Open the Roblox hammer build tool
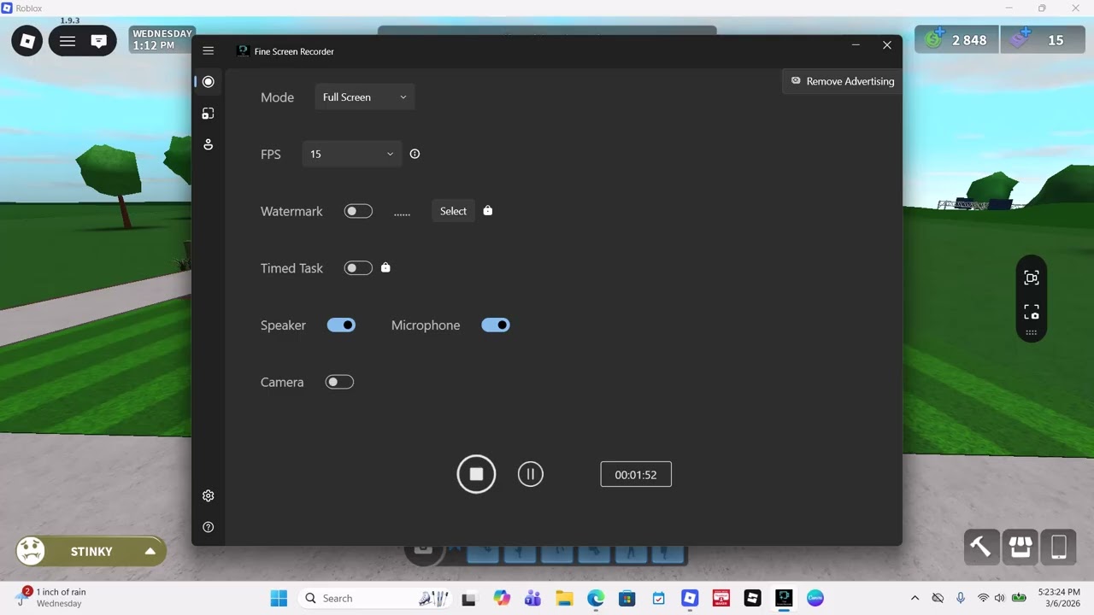Viewport: 1094px width, 615px height. (x=981, y=547)
